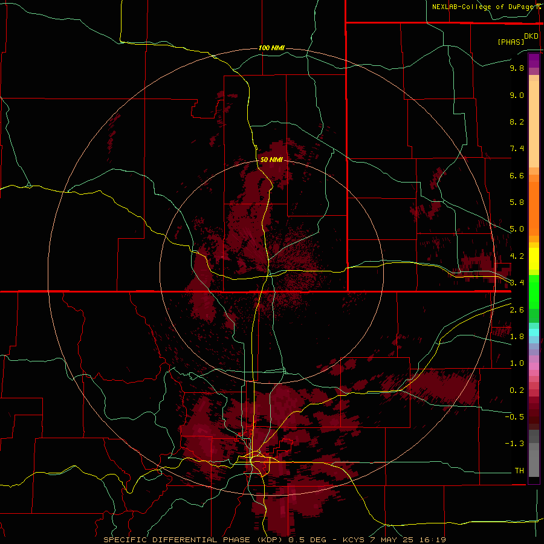Click the 8.2 value on the legend
The height and width of the screenshot is (544, 544).
pyautogui.click(x=517, y=121)
